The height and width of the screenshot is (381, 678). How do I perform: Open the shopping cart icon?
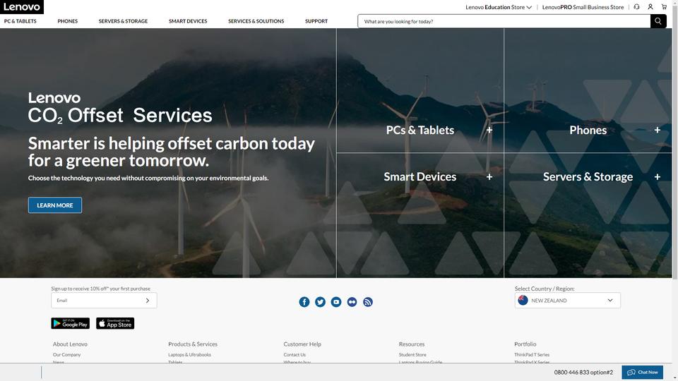coord(664,7)
